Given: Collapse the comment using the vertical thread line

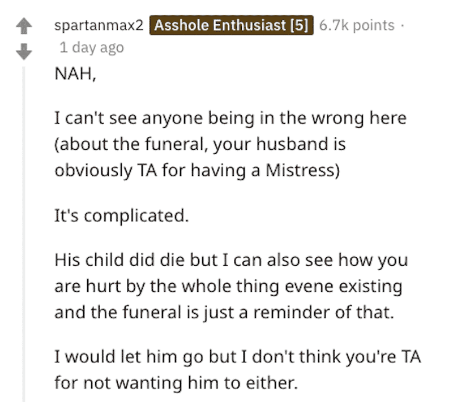Looking at the screenshot, I should click(x=24, y=234).
